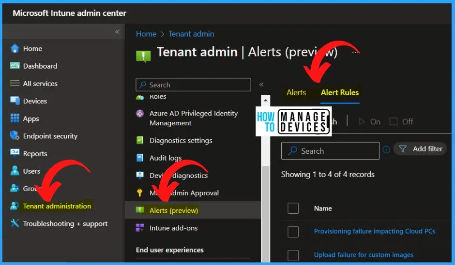Click the Tenant admin alert header icon
This screenshot has width=455, height=265.
click(x=143, y=56)
